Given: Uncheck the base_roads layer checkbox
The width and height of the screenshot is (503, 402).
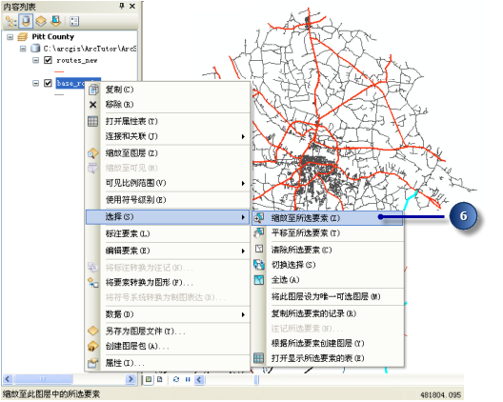Looking at the screenshot, I should pos(48,84).
